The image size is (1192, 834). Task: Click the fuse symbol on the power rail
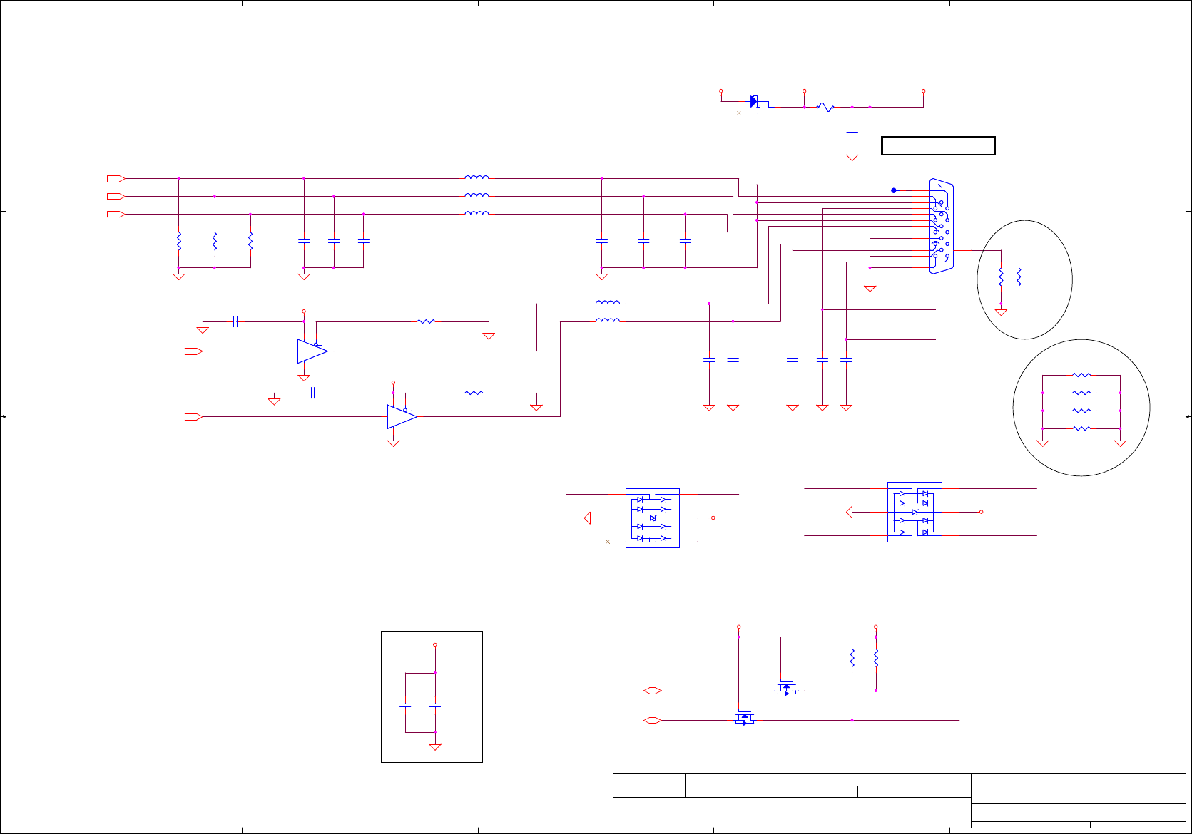tap(825, 108)
